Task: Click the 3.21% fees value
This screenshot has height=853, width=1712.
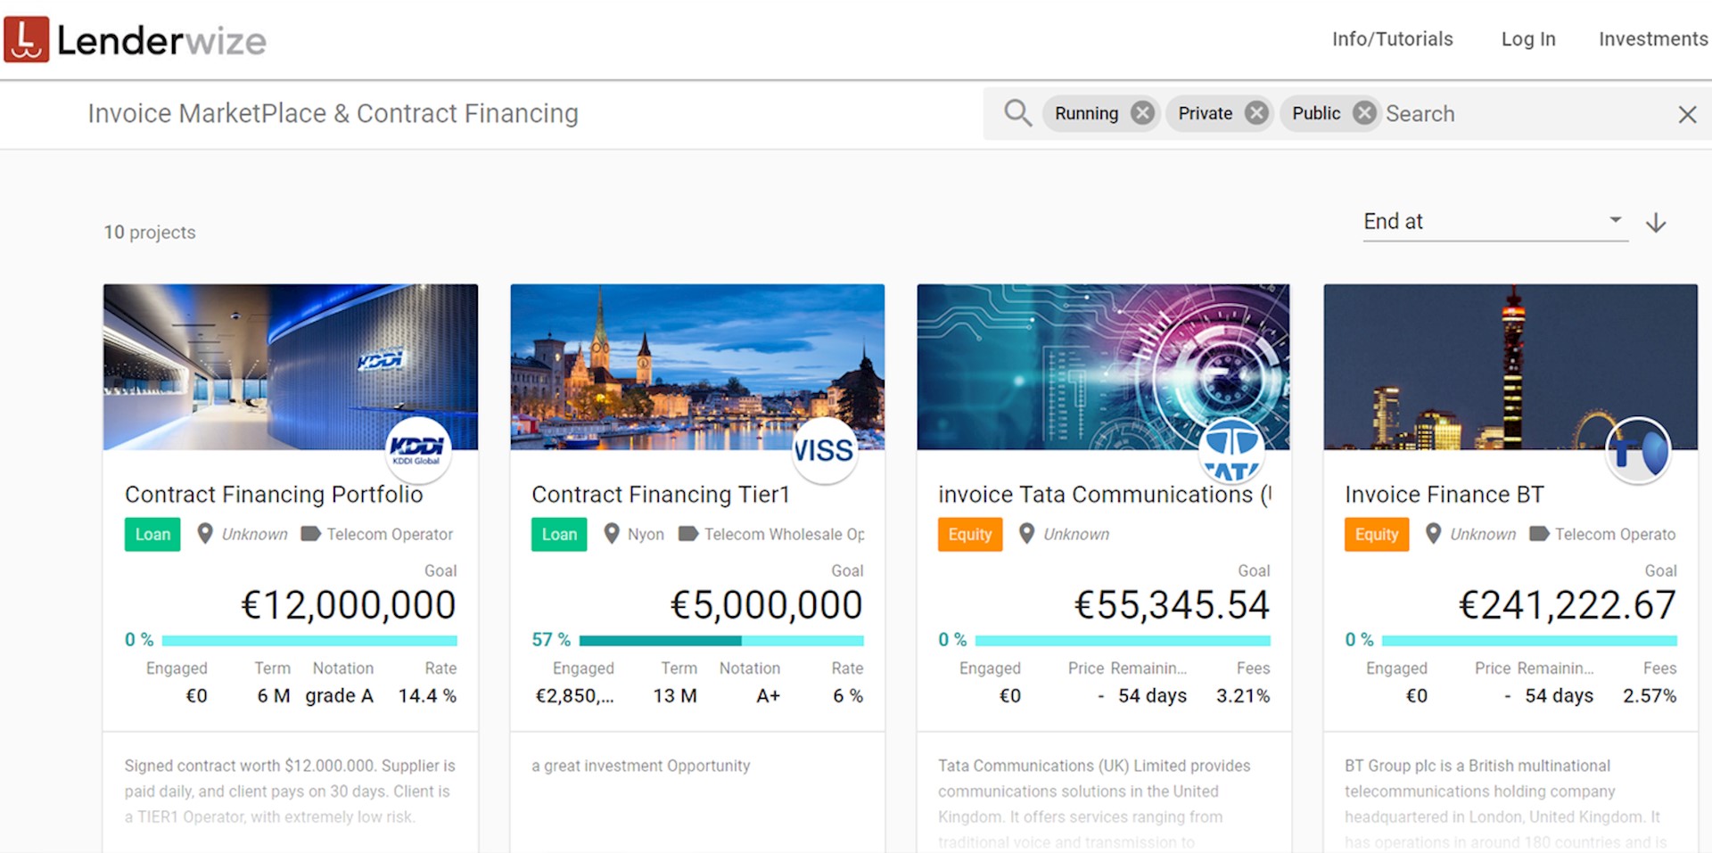Action: coord(1243,696)
